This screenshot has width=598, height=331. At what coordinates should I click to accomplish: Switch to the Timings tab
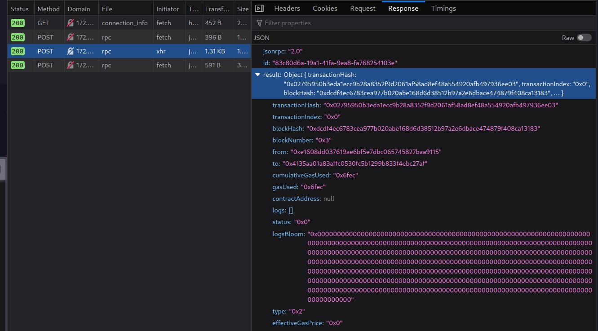coord(443,8)
